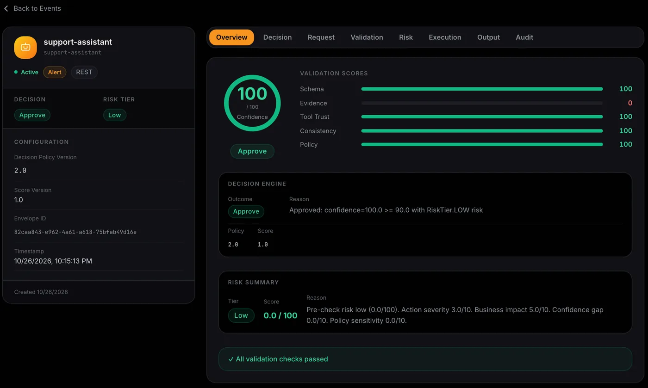Click the back chevron arrow icon
Image resolution: width=648 pixels, height=388 pixels.
point(6,8)
